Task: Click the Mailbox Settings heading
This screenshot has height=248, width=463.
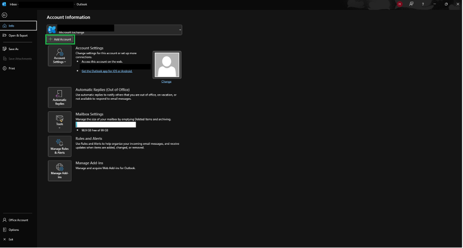Action: [x=90, y=114]
